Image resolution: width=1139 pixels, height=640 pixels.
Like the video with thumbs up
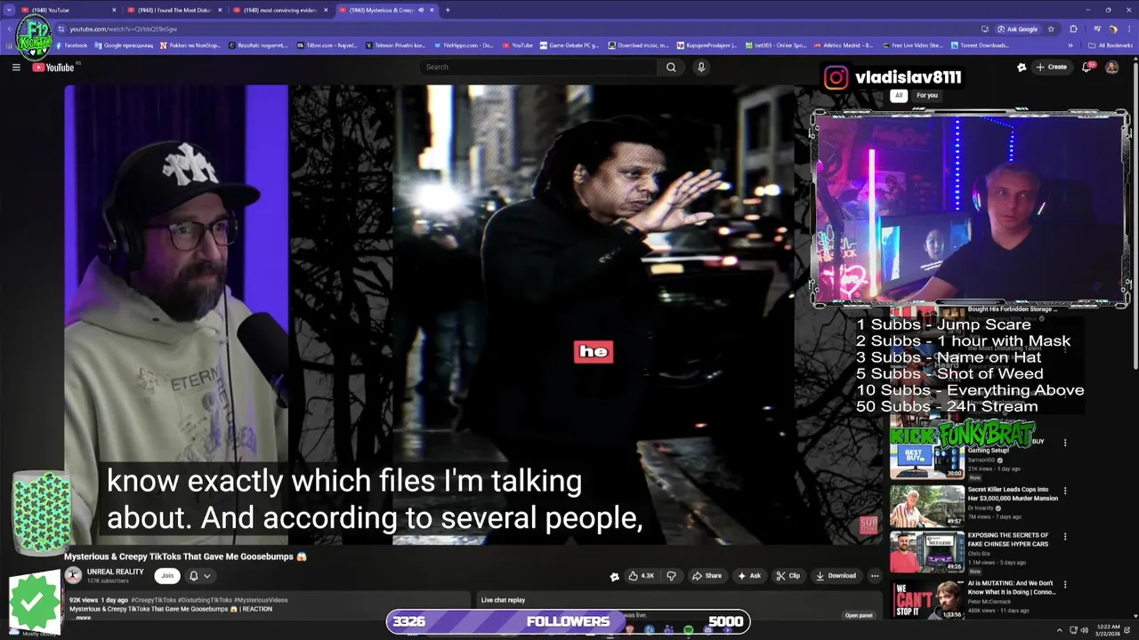pos(642,575)
